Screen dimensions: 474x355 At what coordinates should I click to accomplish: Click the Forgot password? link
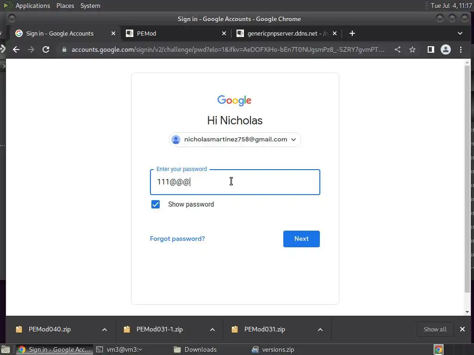coord(177,239)
